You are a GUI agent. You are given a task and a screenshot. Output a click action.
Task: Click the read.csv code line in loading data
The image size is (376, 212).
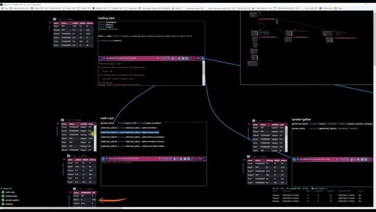pos(145,37)
